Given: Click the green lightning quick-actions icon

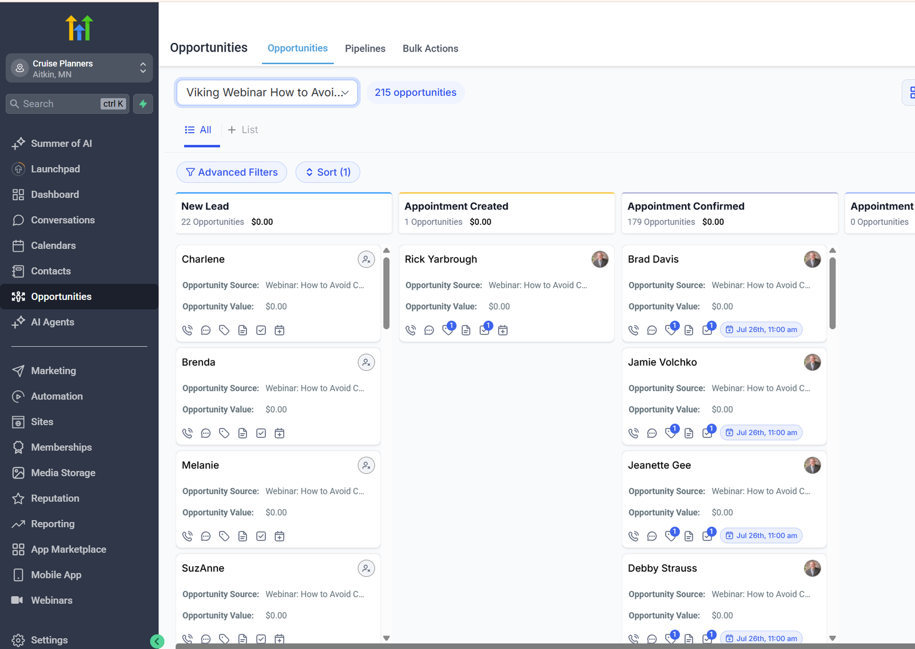Looking at the screenshot, I should pos(143,104).
